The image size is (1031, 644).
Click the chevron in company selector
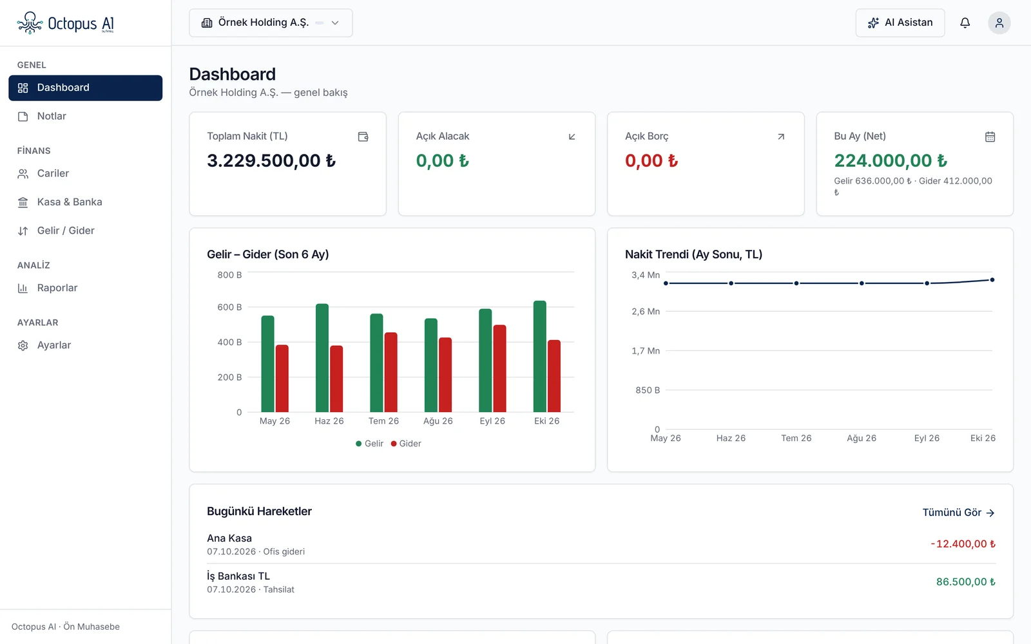pyautogui.click(x=335, y=23)
